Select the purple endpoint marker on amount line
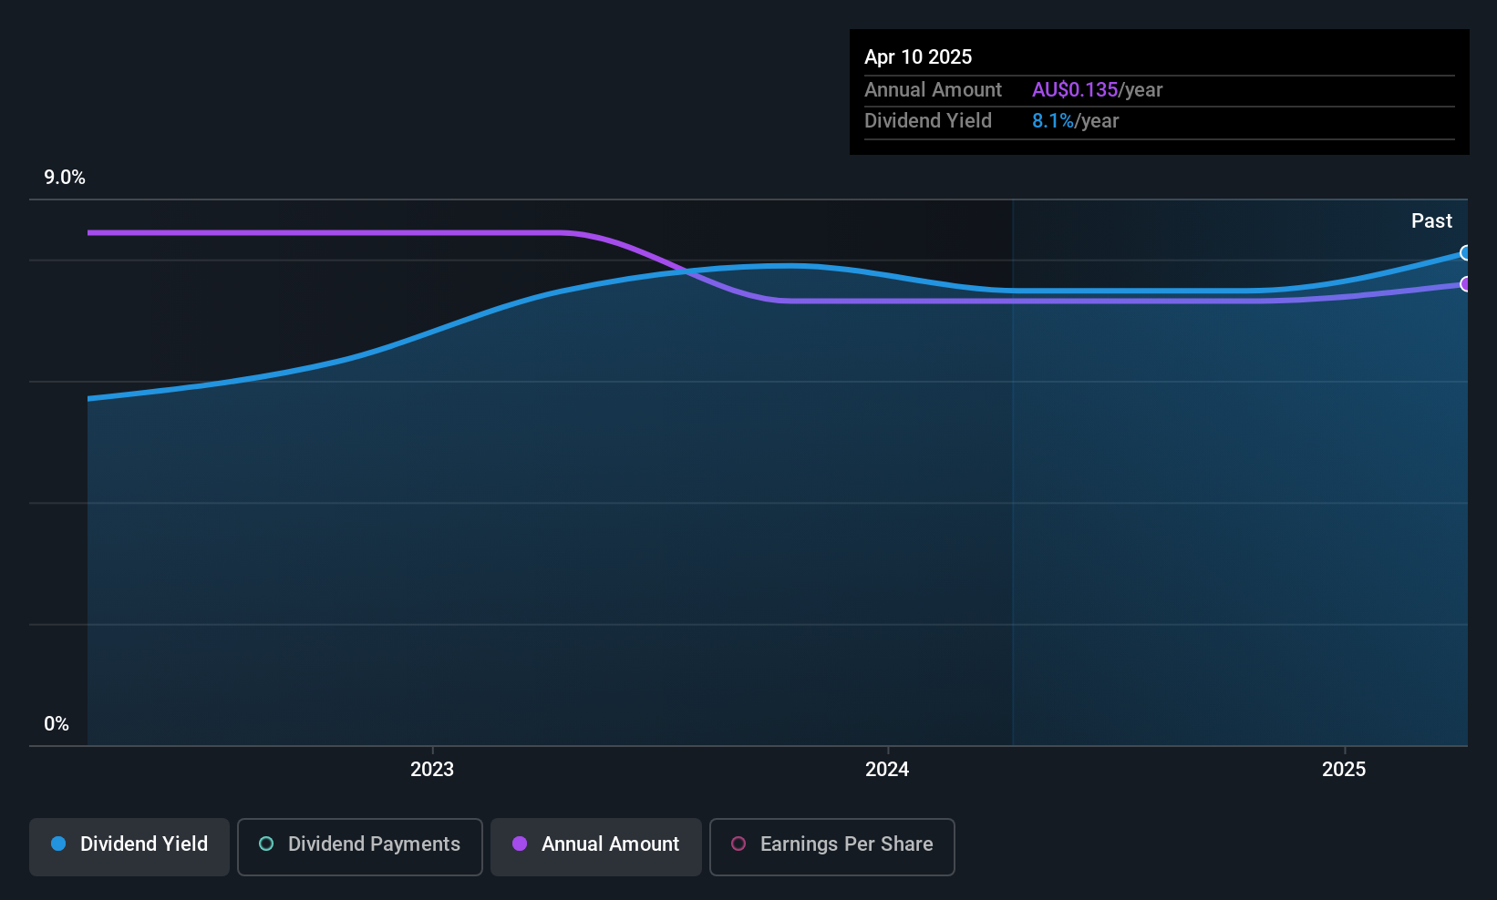This screenshot has height=900, width=1497. (1465, 284)
